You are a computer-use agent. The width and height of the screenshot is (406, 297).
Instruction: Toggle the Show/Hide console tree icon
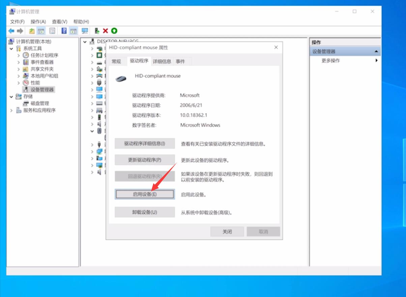click(41, 31)
